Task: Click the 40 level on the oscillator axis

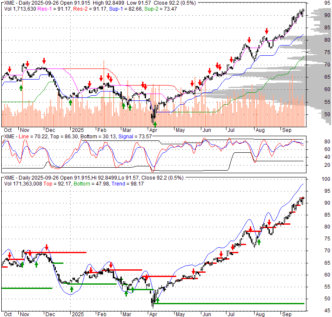Action: click(327, 157)
